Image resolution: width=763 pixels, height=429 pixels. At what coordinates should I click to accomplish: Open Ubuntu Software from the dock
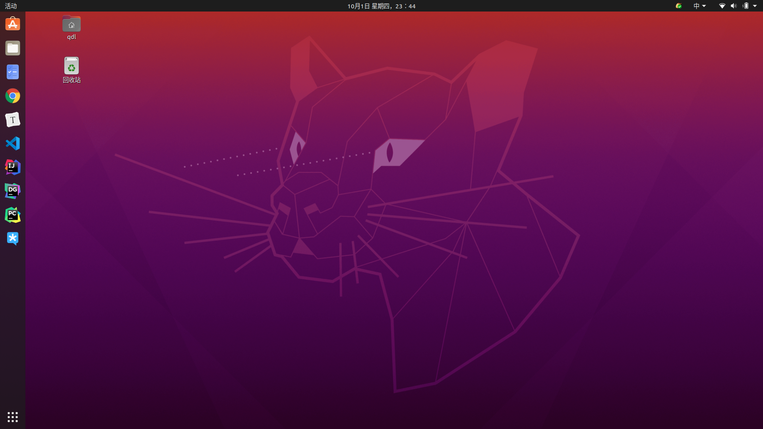13,24
